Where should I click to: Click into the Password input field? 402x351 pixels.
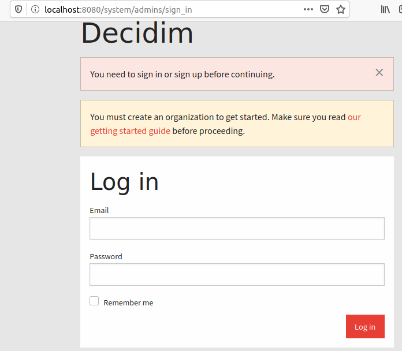(237, 274)
